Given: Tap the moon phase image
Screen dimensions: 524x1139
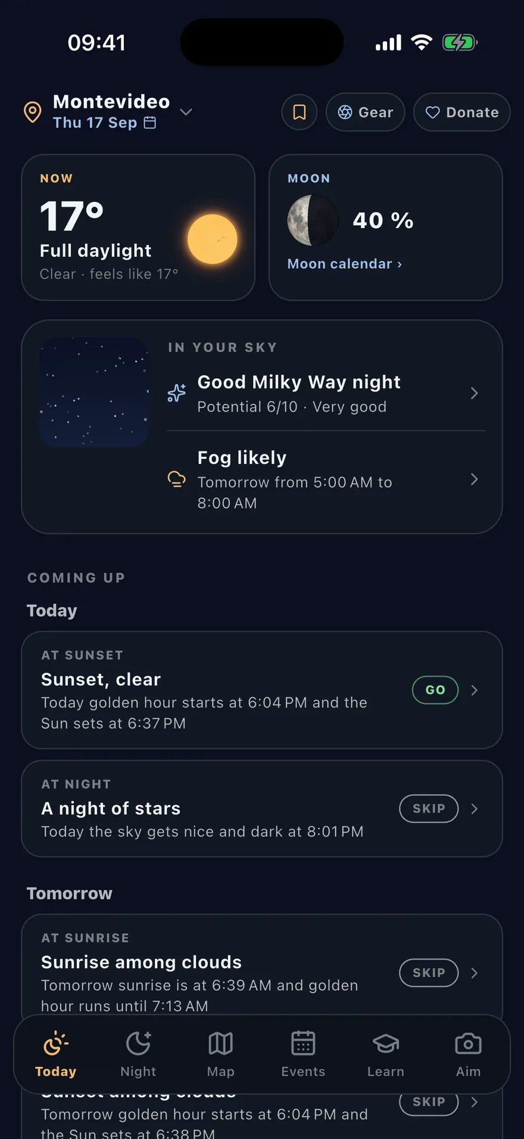Looking at the screenshot, I should (313, 220).
